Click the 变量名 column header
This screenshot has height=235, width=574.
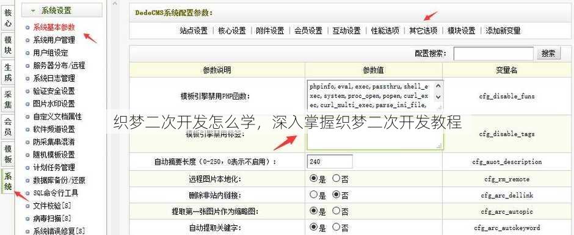tap(507, 70)
